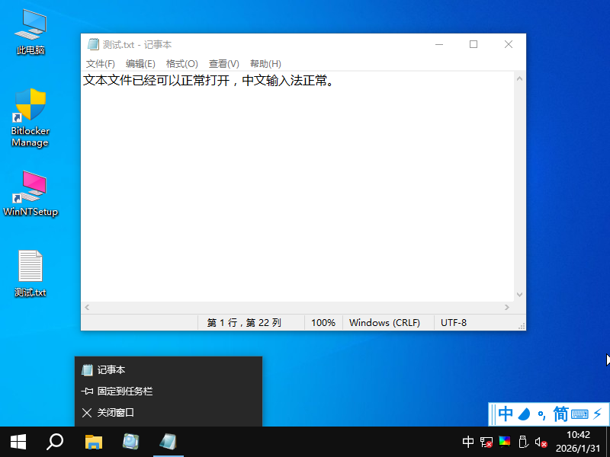This screenshot has width=610, height=457.
Task: Expand the 查看(V) menu
Action: pos(223,64)
